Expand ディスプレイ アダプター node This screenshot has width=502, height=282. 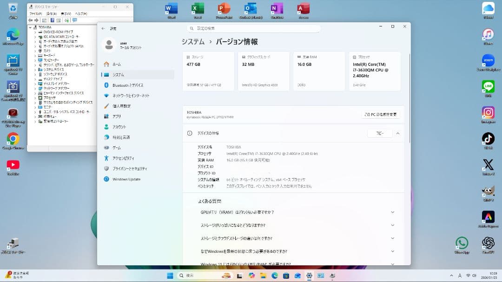click(x=35, y=83)
